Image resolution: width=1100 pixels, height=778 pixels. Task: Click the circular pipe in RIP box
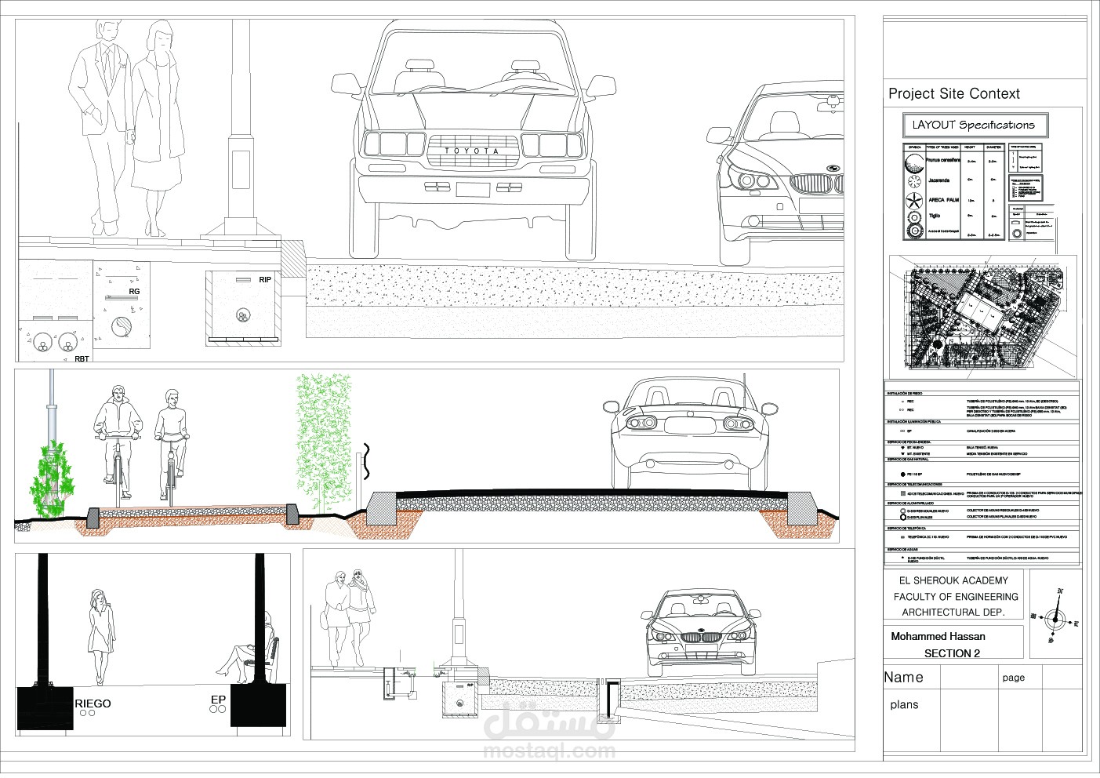coord(245,316)
